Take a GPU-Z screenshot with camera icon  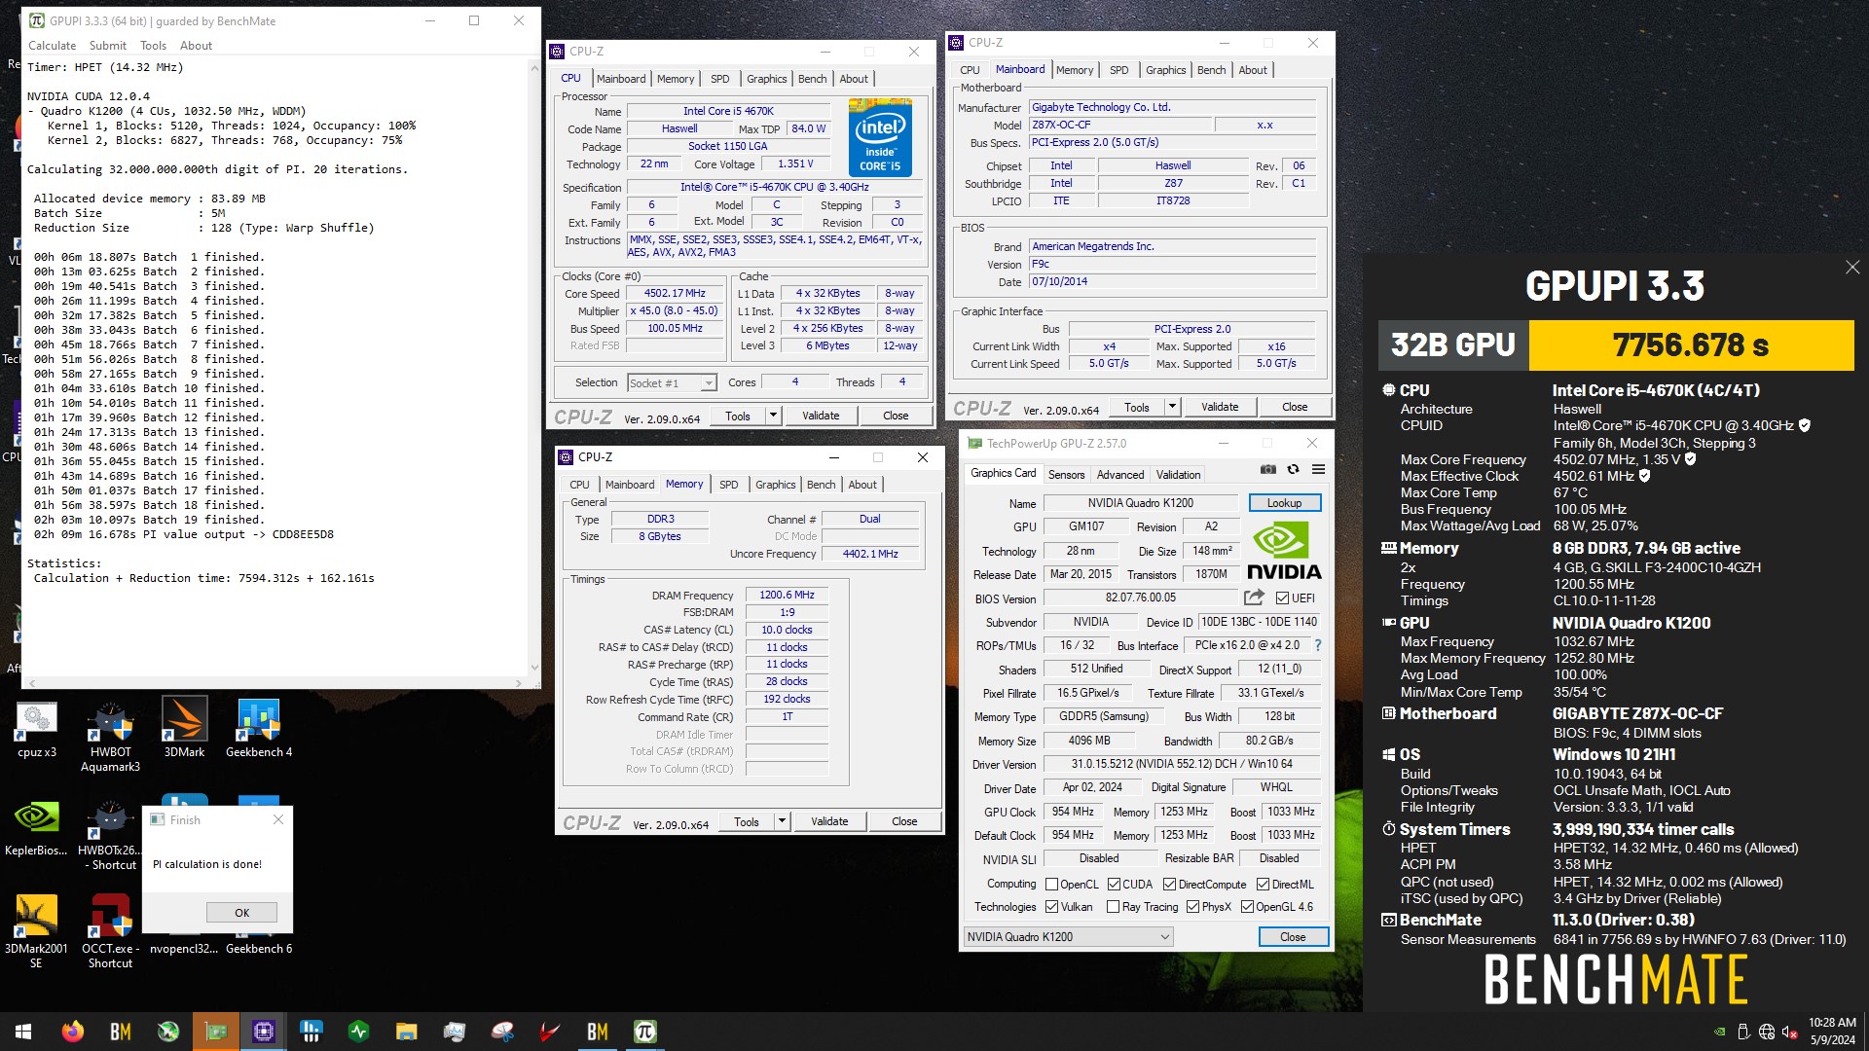tap(1267, 469)
